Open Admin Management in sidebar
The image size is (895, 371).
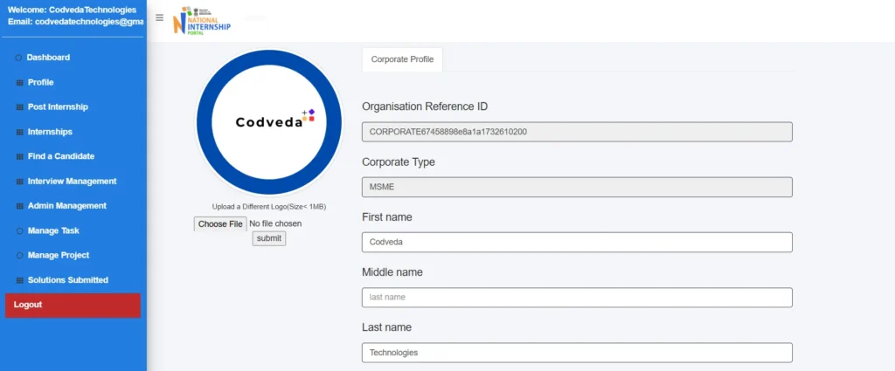(66, 206)
